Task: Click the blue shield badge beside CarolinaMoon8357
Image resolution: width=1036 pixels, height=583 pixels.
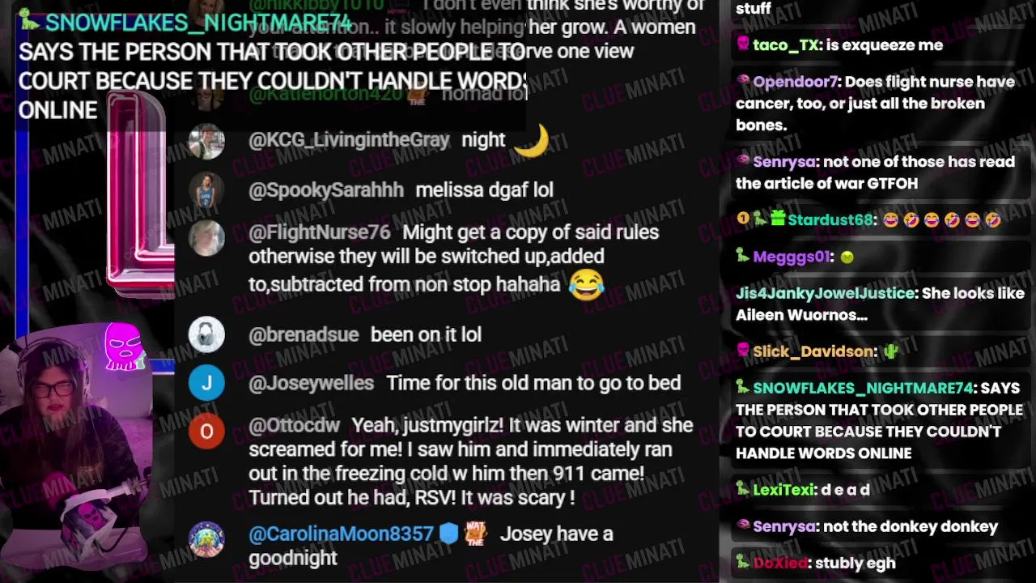Action: [x=448, y=534]
